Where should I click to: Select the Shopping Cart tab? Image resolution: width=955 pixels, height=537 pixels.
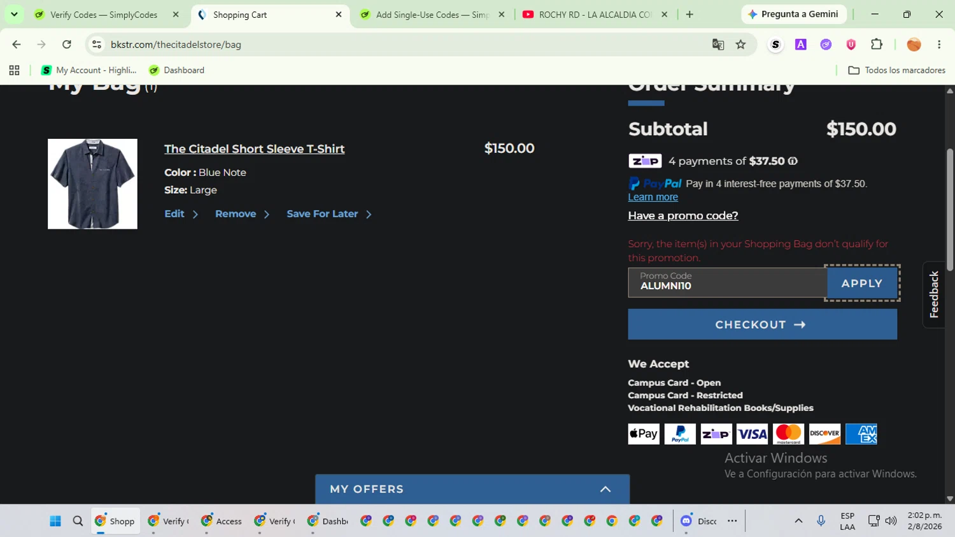[270, 15]
